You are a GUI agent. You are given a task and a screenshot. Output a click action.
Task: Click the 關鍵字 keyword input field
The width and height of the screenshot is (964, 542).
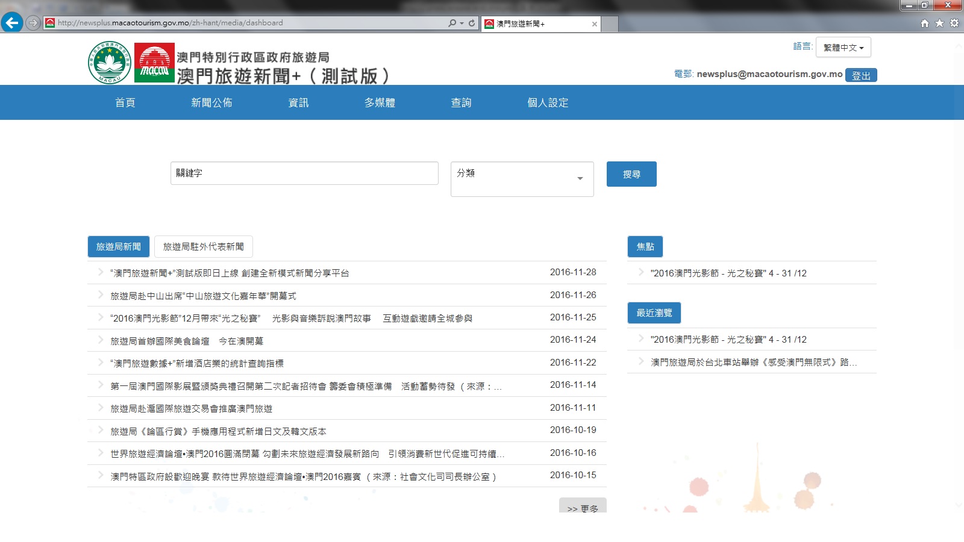pyautogui.click(x=304, y=173)
